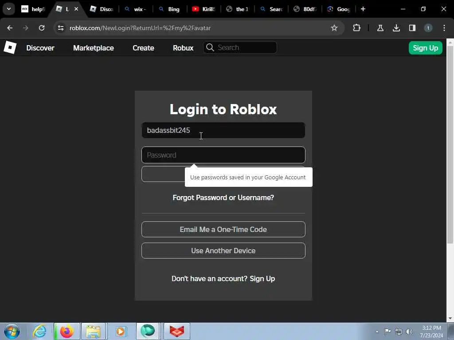Switch to the Wix help tab
Viewport: 454px width, 340px height.
33,9
